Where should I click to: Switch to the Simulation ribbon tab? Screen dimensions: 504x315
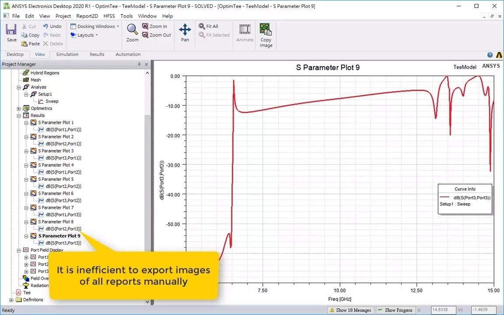click(67, 54)
